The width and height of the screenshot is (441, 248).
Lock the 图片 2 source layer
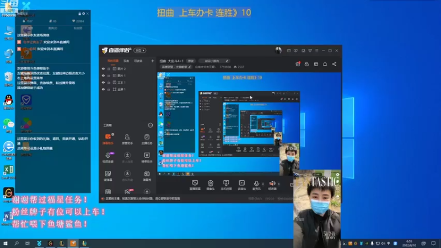(x=109, y=68)
